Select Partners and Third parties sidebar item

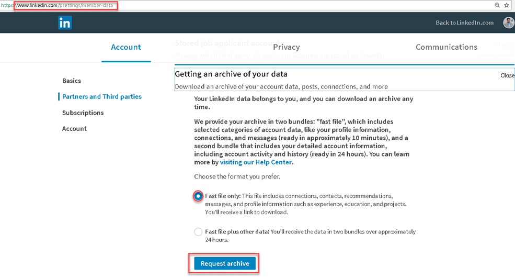coord(102,96)
